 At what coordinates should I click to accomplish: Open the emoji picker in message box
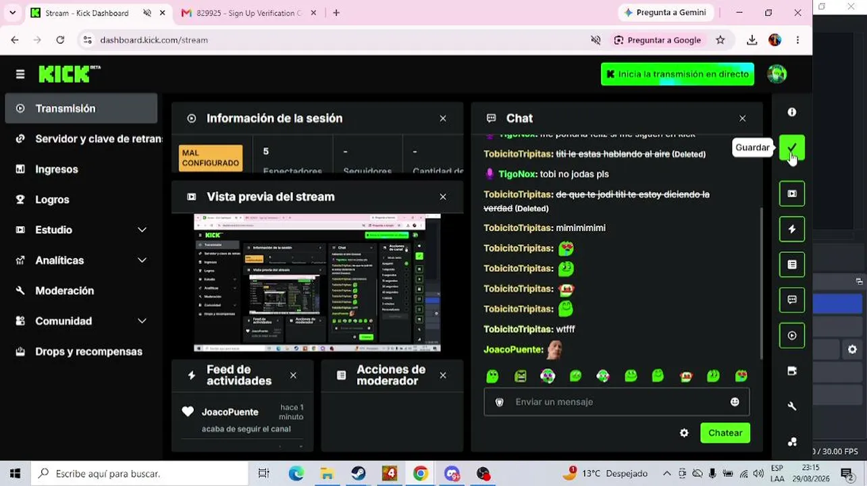click(735, 402)
